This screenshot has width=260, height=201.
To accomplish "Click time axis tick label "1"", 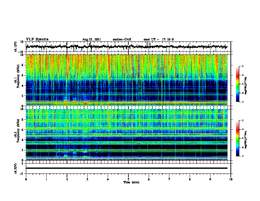I will 46,179.
